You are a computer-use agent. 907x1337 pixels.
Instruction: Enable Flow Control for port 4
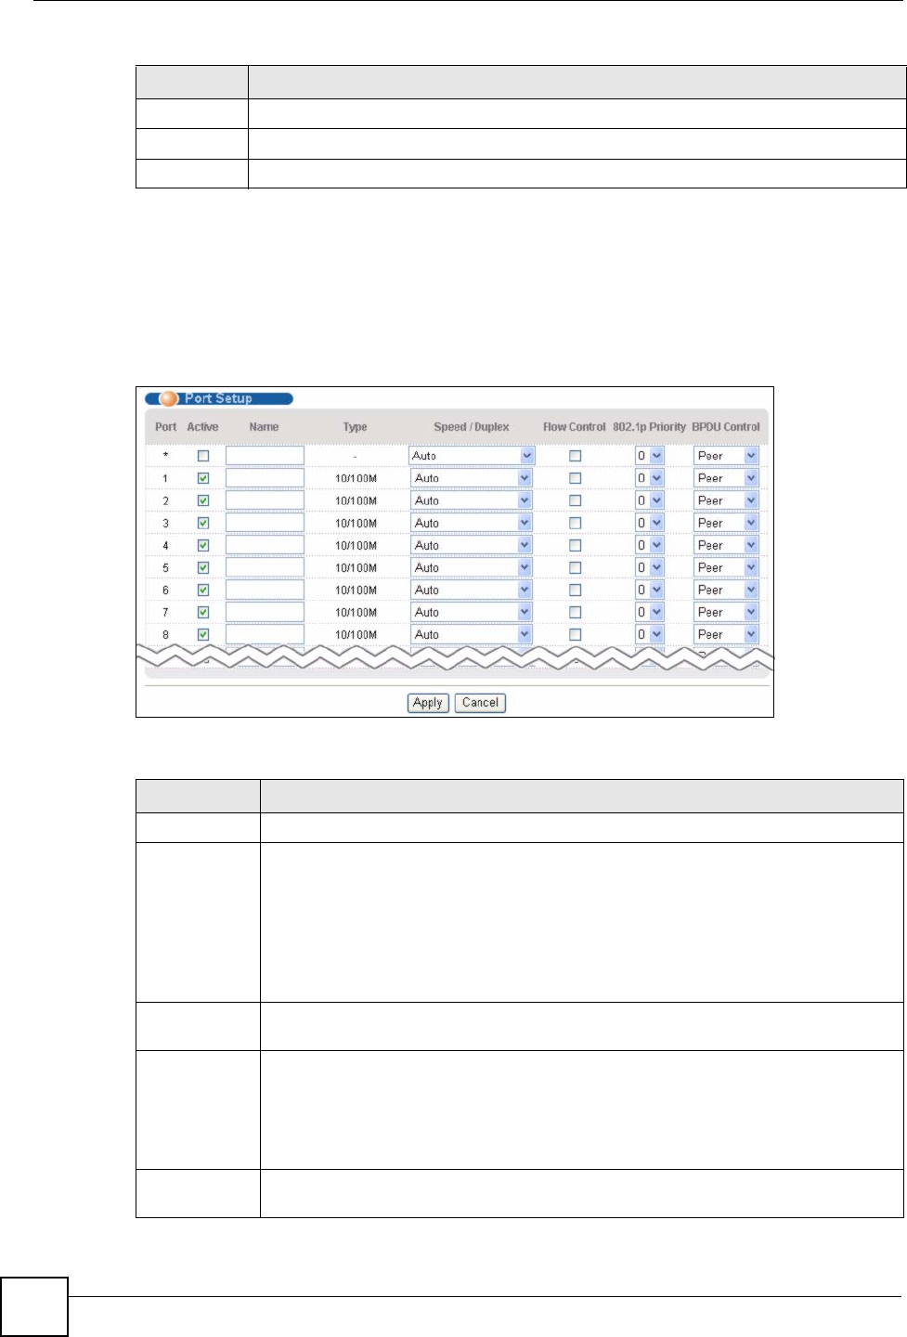pyautogui.click(x=575, y=545)
